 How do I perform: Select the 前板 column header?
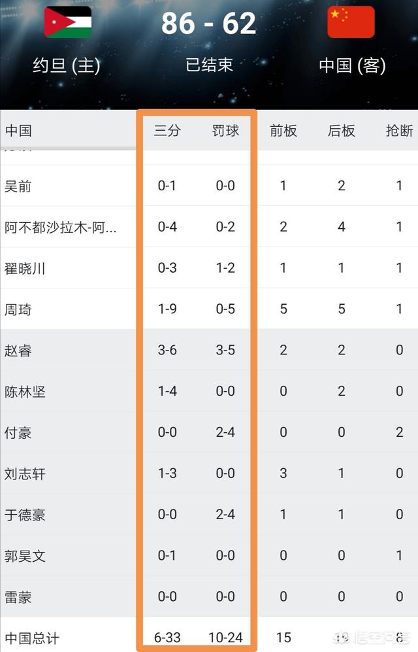283,131
